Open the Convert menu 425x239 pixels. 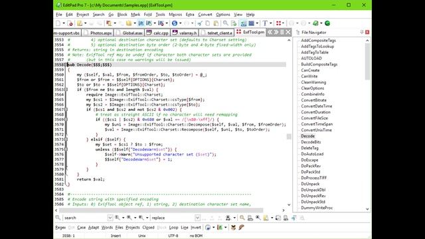[205, 15]
